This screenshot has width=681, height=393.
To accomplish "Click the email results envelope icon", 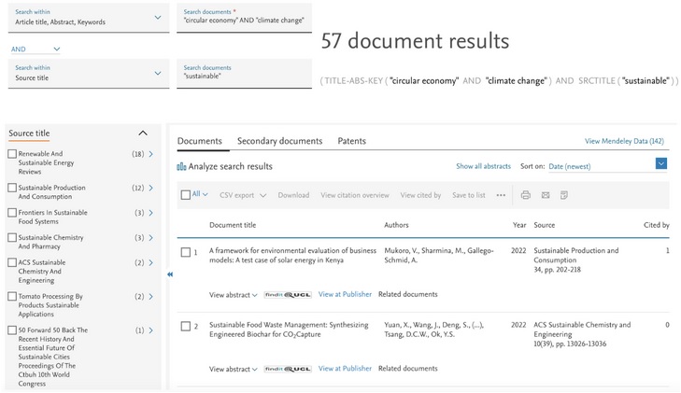I will tap(546, 195).
